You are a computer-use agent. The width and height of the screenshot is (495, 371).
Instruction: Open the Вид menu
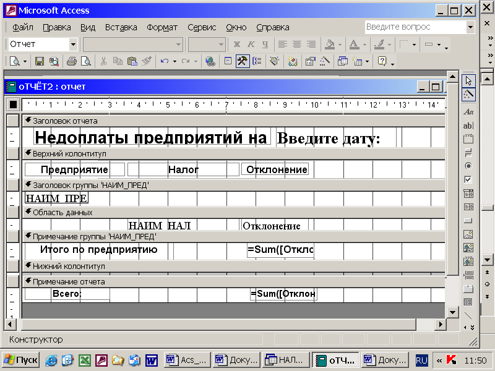[88, 27]
